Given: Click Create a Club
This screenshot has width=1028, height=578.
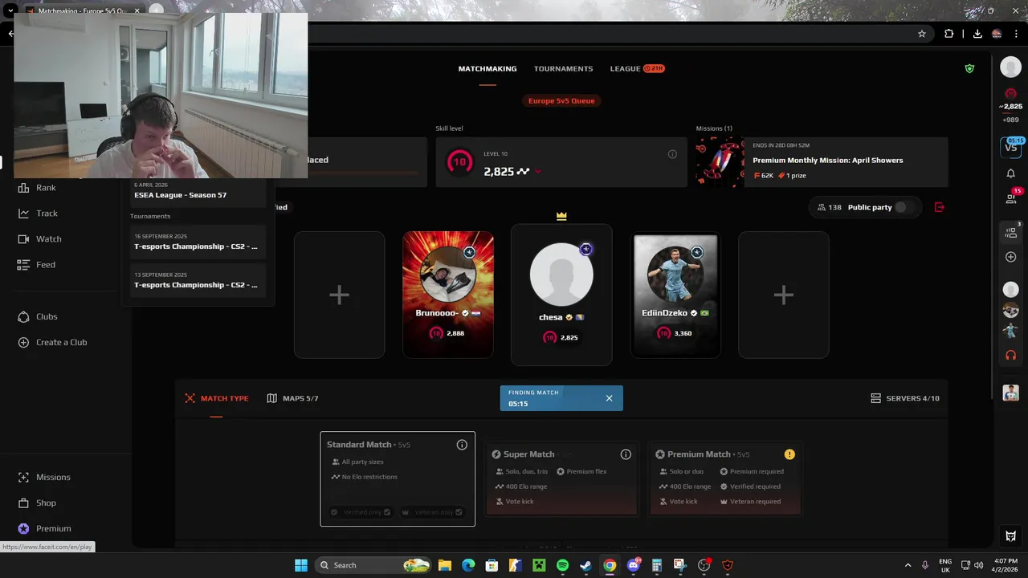Looking at the screenshot, I should 52,342.
